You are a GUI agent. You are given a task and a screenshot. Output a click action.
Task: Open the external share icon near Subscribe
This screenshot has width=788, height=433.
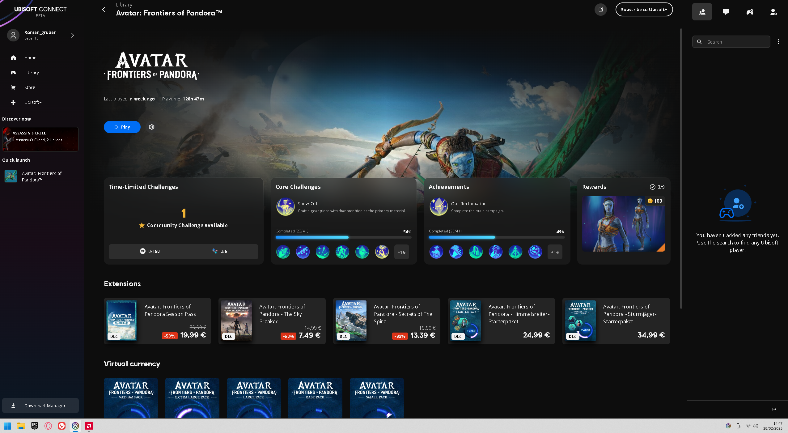point(600,10)
